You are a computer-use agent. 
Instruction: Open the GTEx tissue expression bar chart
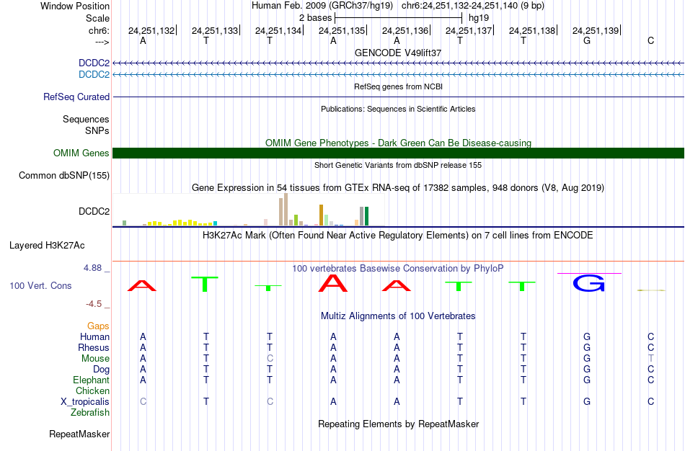click(x=249, y=210)
